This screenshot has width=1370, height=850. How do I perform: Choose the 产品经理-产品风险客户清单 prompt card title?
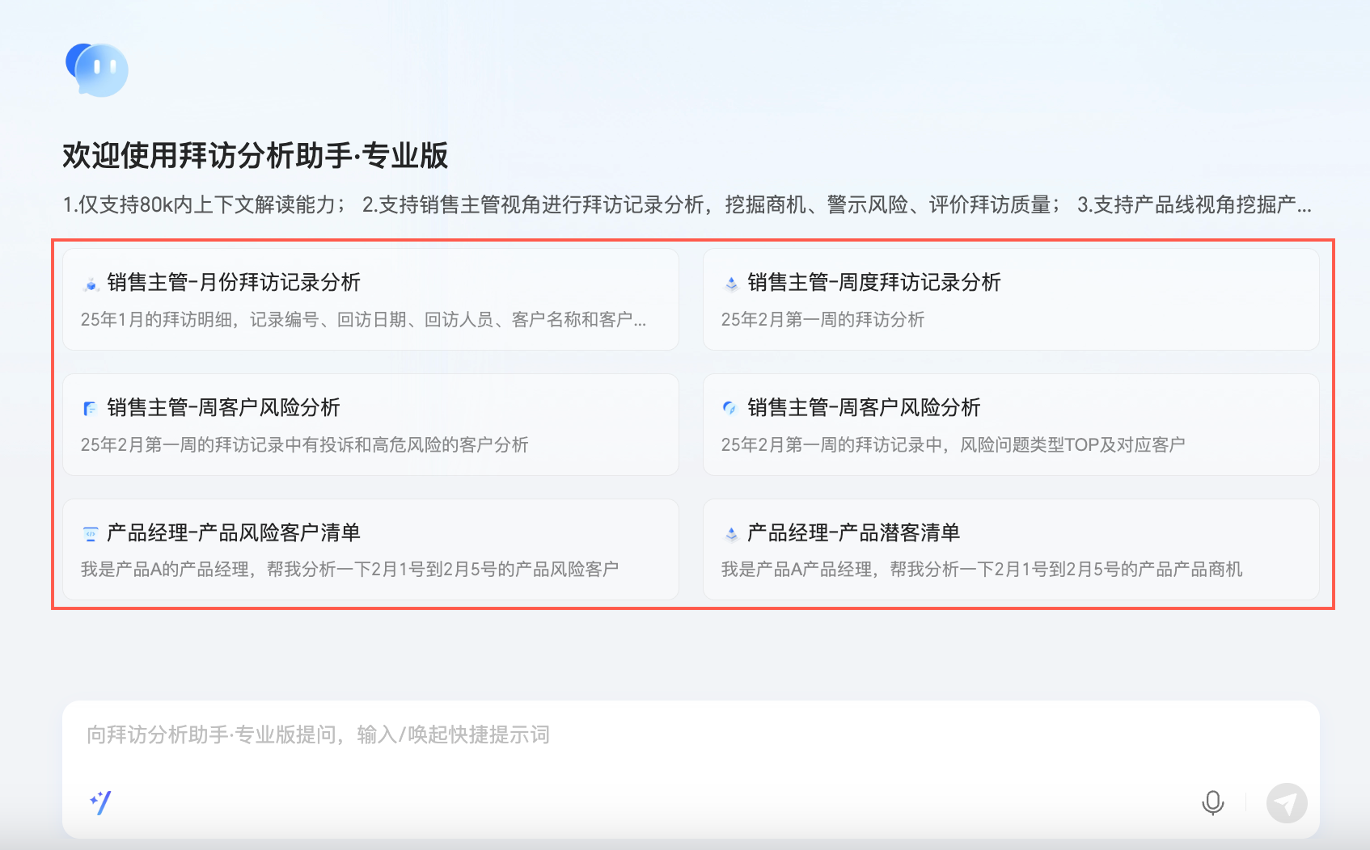[x=234, y=532]
